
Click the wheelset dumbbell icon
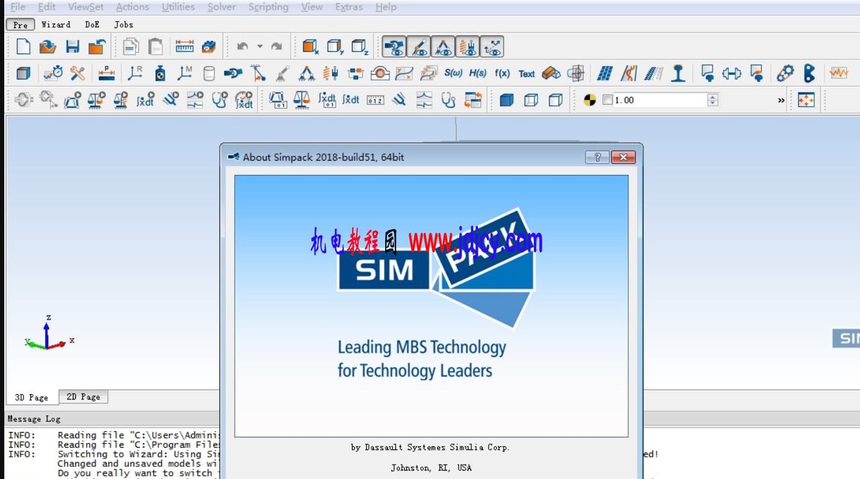pyautogui.click(x=732, y=73)
